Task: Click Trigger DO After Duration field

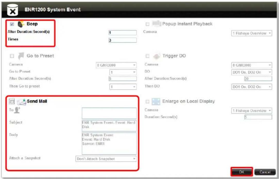Action: [258, 79]
